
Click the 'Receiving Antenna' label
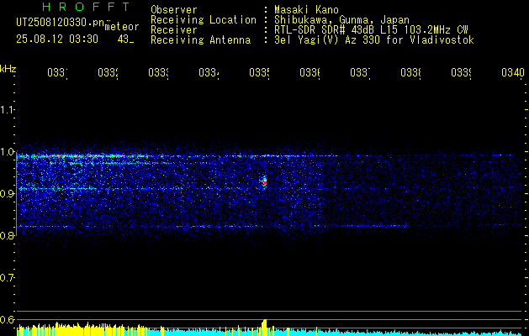[x=200, y=40]
